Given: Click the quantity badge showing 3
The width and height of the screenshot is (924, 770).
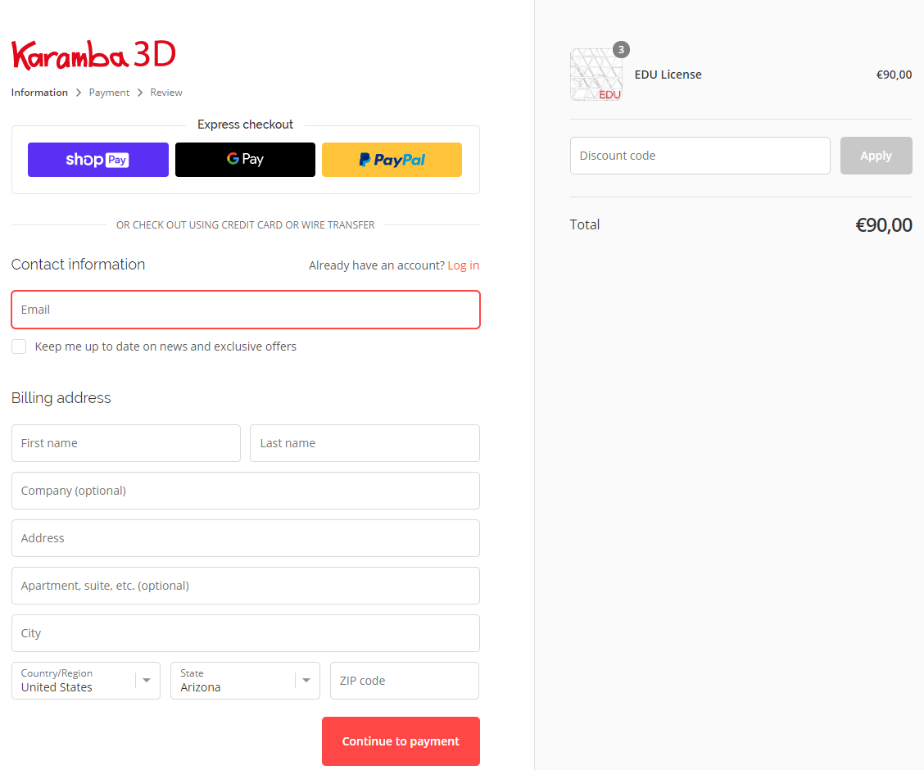Looking at the screenshot, I should 621,49.
